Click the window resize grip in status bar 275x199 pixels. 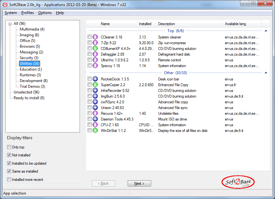[x=271, y=195]
